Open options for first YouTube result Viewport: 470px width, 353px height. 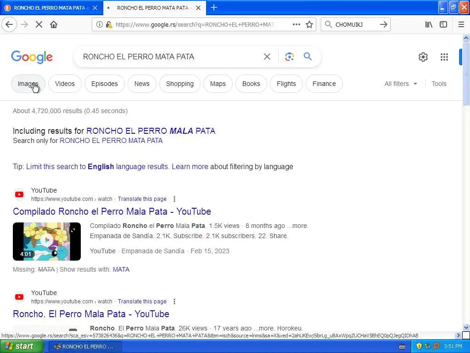pos(174,199)
